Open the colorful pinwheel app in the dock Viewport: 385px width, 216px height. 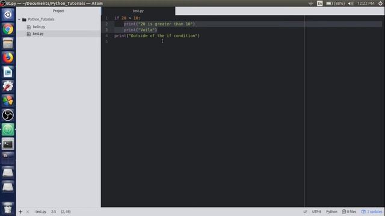[8, 101]
